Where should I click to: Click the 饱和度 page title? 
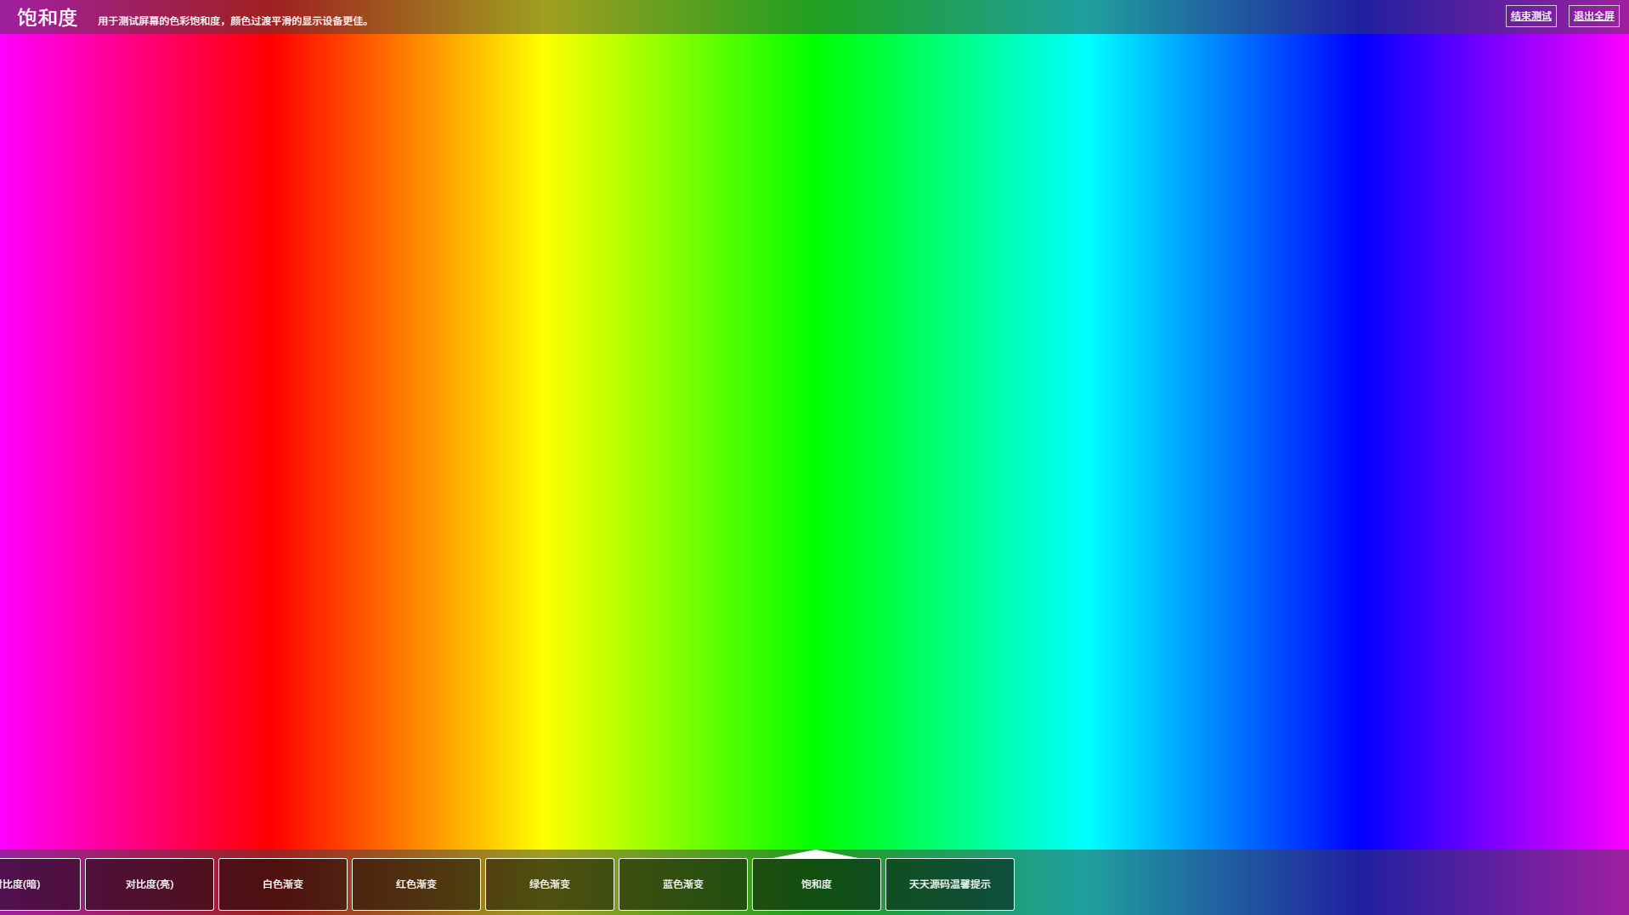coord(48,18)
